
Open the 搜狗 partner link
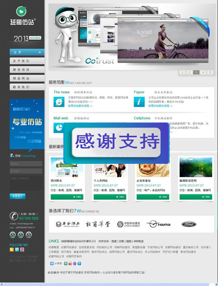(129, 241)
